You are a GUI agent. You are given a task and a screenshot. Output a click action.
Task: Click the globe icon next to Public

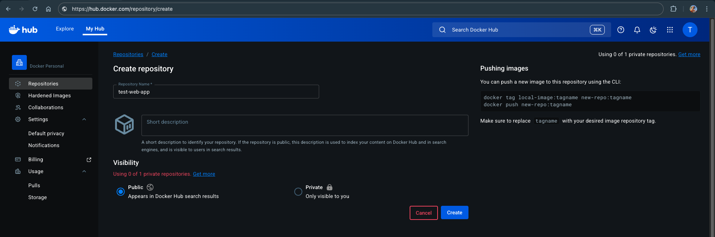pyautogui.click(x=150, y=187)
